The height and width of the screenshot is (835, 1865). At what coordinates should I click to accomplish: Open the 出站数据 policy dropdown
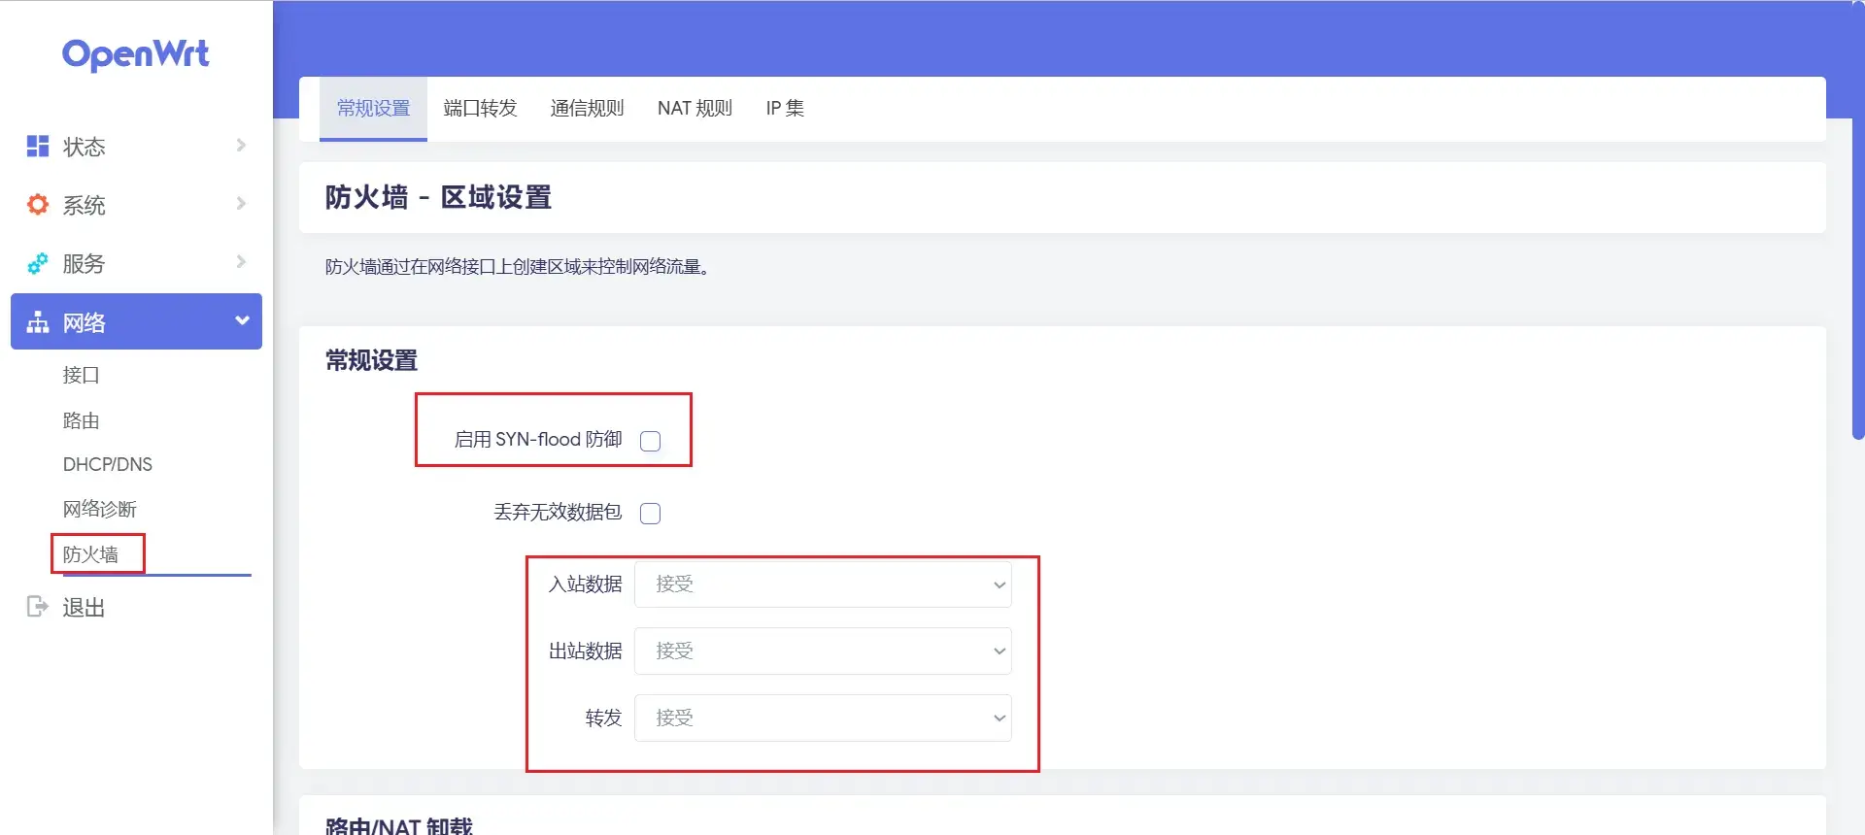pos(823,651)
